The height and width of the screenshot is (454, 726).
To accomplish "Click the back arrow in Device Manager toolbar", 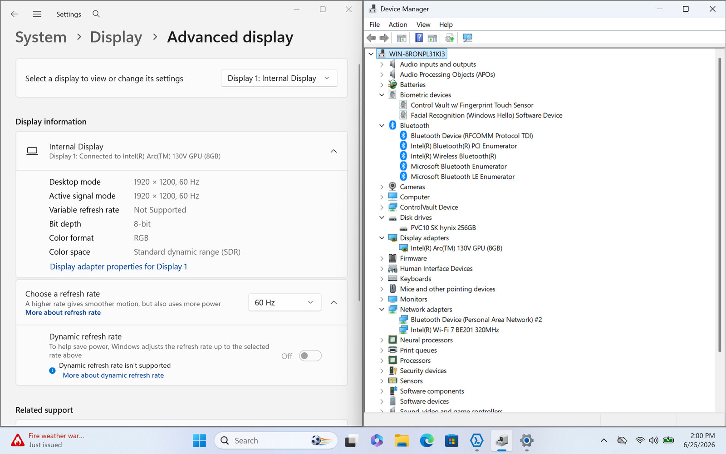I will pos(371,38).
